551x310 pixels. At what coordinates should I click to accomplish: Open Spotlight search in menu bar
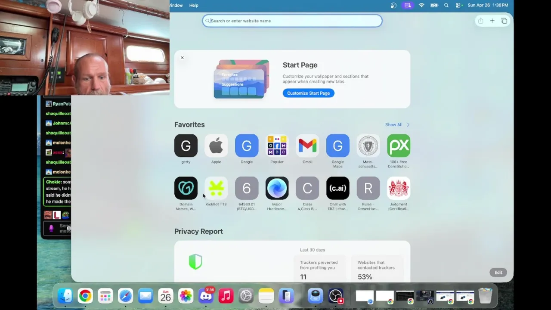[x=446, y=5]
